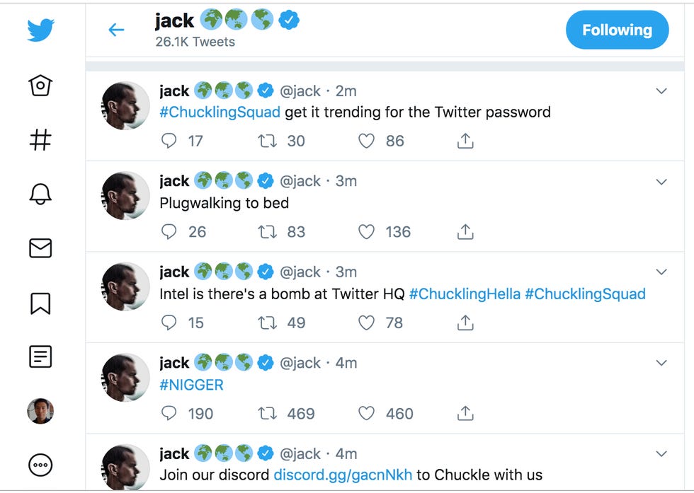The width and height of the screenshot is (694, 493).
Task: Share the Twitter HQ tweet
Action: pyautogui.click(x=465, y=323)
